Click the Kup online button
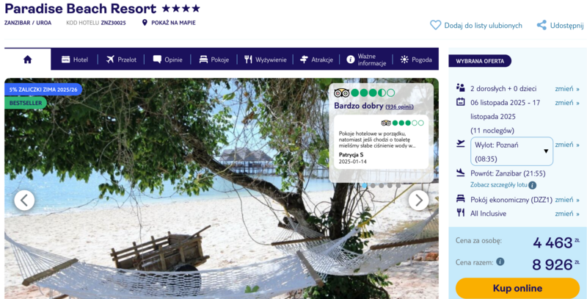587x299 pixels. tap(517, 288)
